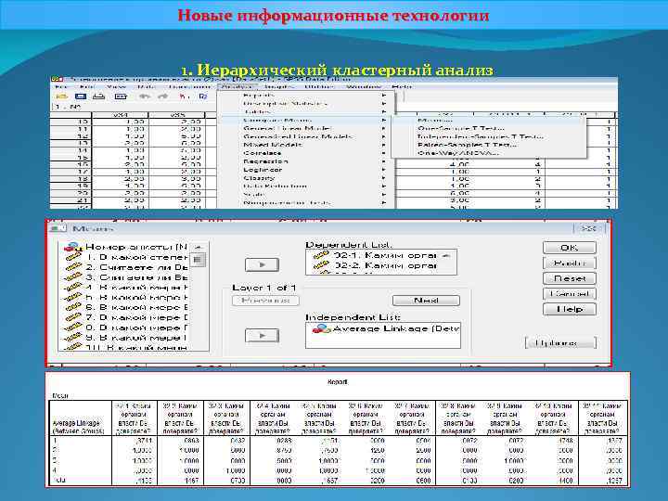Open the Transform menu
This screenshot has width=668, height=501.
point(189,86)
